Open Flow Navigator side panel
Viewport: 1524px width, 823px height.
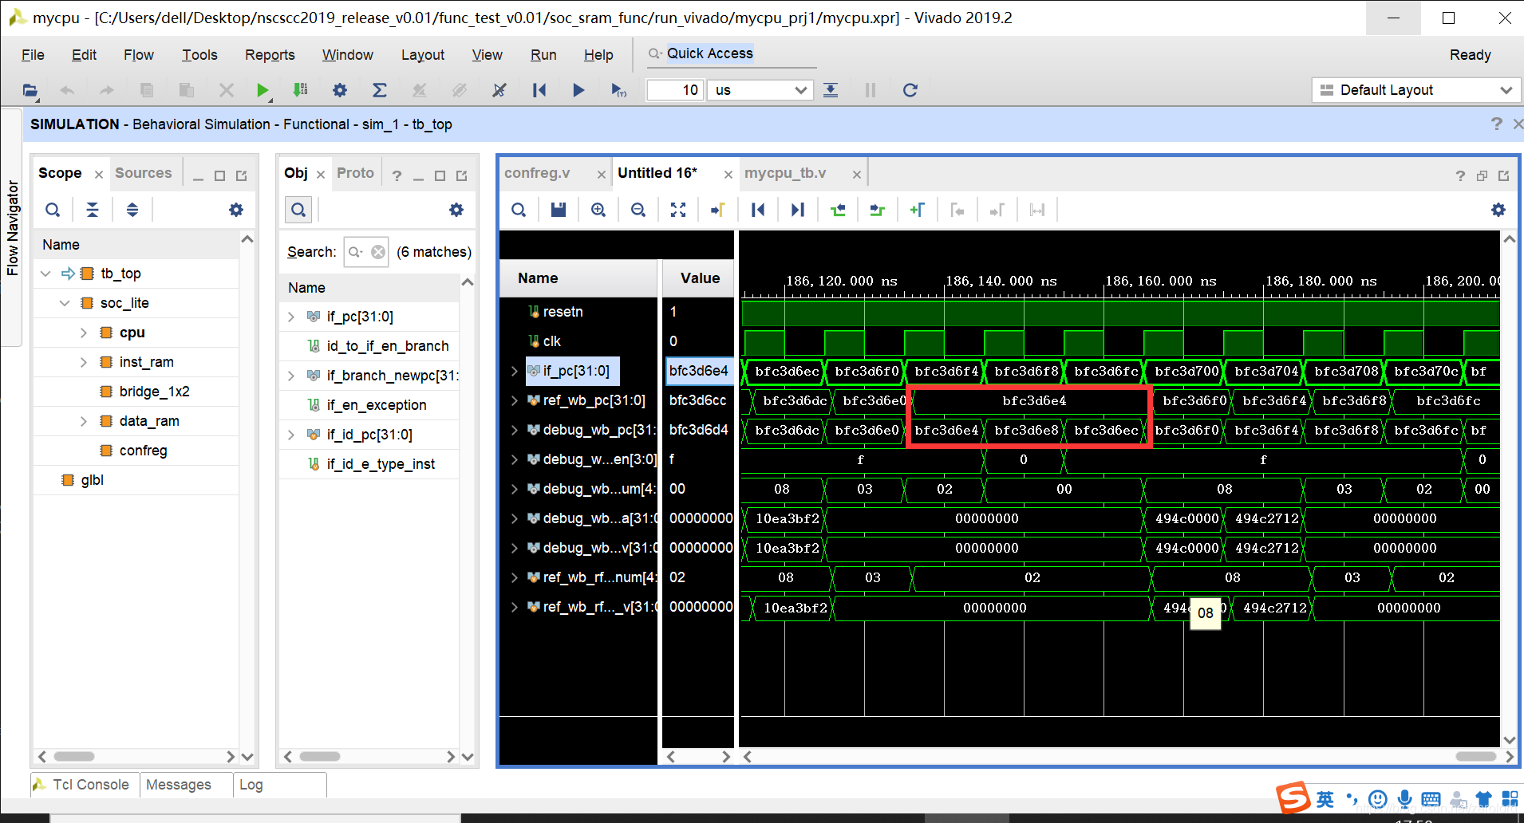[12, 227]
